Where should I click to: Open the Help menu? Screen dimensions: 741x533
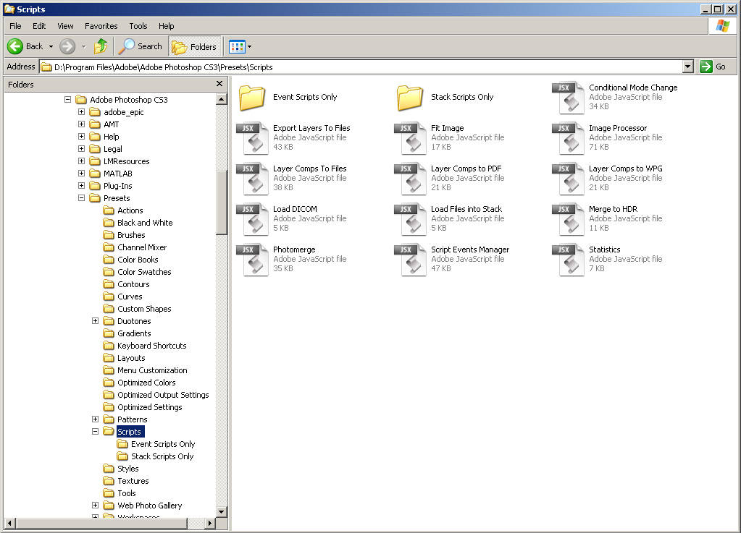point(167,26)
